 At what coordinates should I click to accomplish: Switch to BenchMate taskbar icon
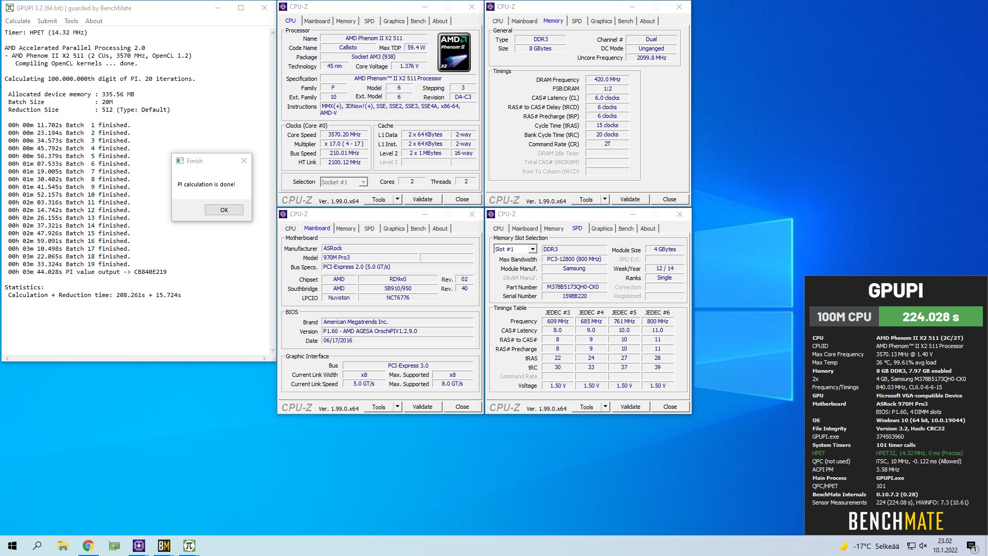click(x=164, y=546)
